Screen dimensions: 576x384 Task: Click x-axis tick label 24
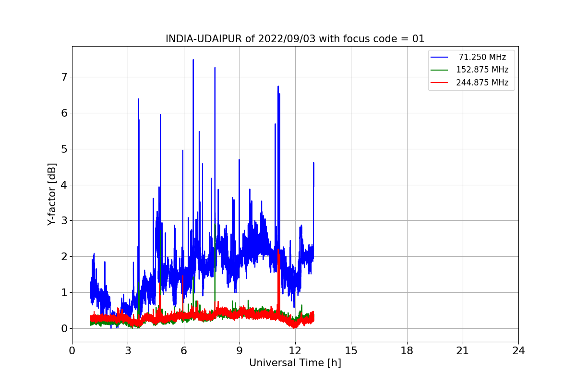[518, 351]
